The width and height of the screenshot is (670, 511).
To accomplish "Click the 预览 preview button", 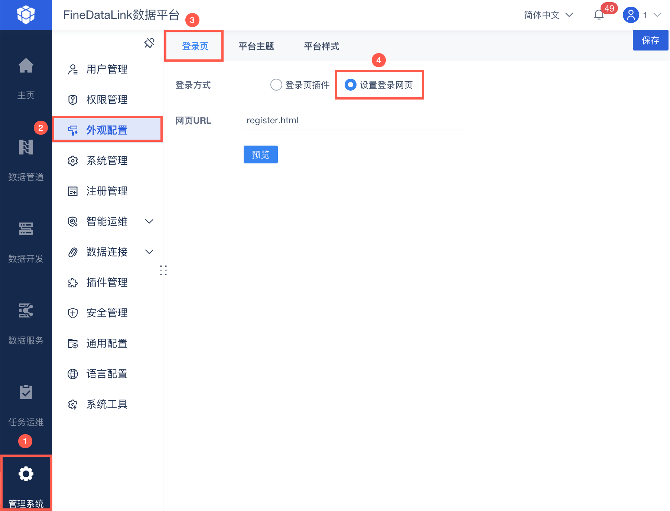I will tap(261, 154).
